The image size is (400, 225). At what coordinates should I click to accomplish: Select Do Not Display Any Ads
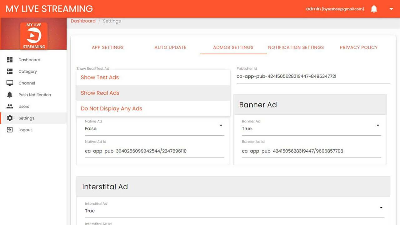pyautogui.click(x=111, y=109)
